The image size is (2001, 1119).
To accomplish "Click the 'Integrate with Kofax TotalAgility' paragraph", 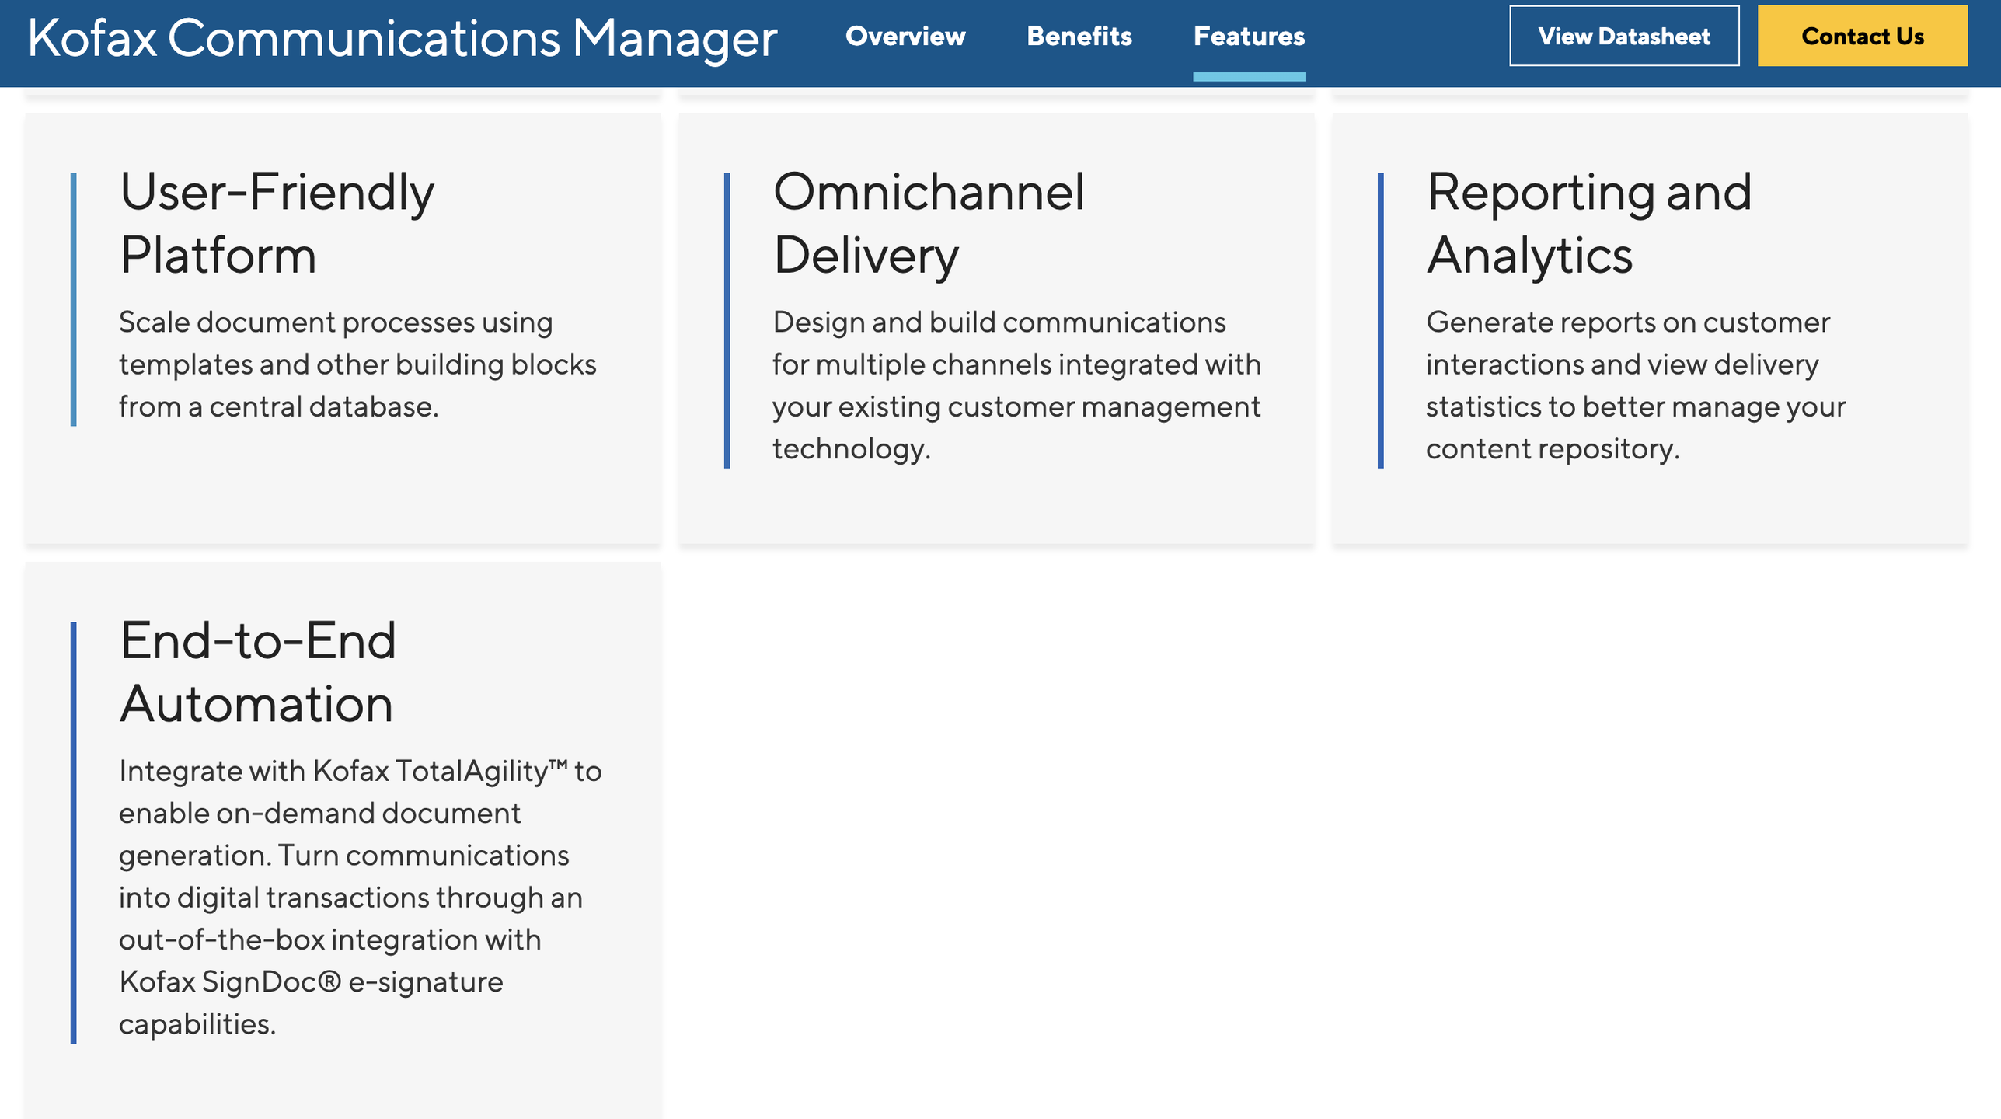I will coord(359,897).
